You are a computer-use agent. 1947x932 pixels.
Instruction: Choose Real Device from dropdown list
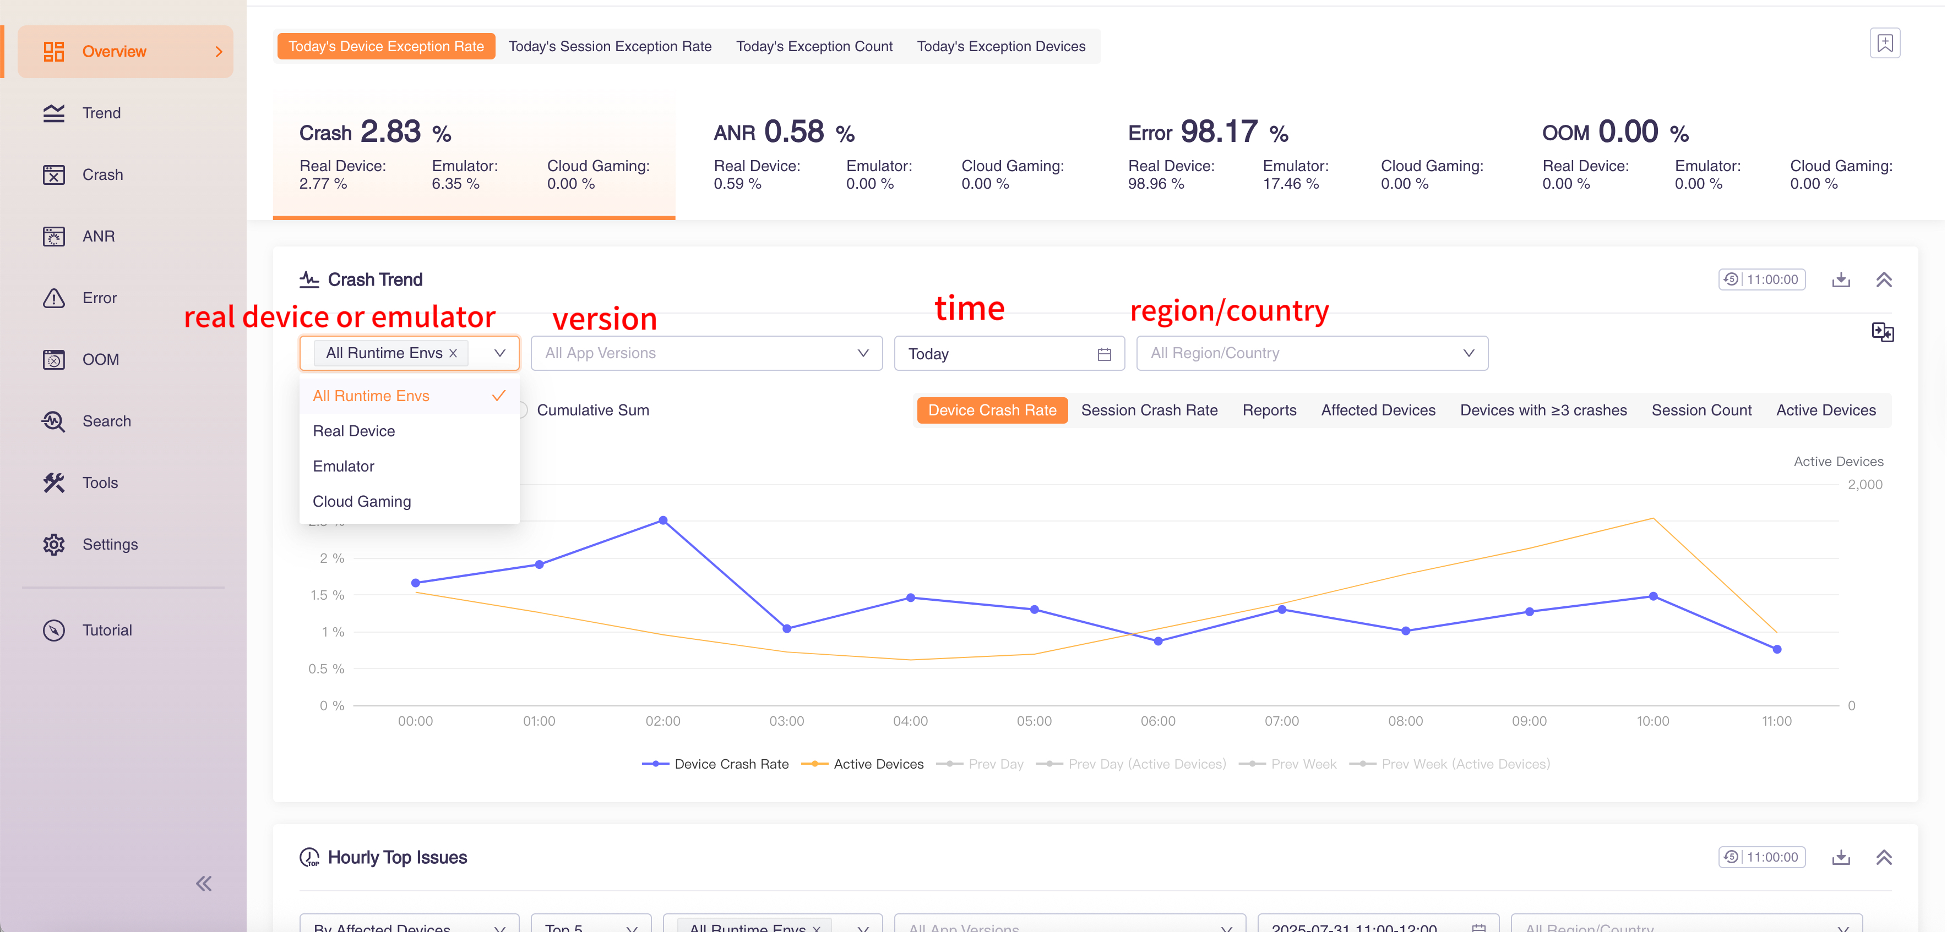(x=409, y=431)
